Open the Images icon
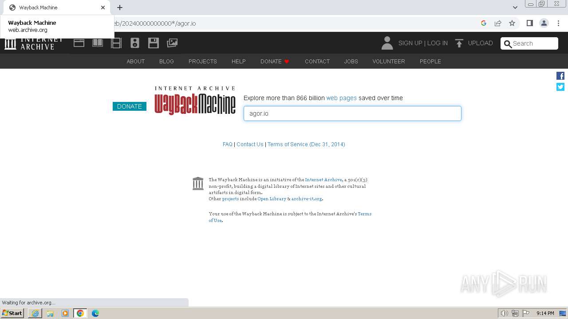The image size is (568, 319). [x=172, y=43]
